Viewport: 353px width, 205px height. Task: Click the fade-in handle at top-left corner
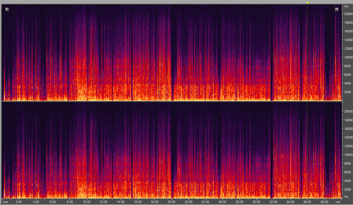tap(7, 9)
